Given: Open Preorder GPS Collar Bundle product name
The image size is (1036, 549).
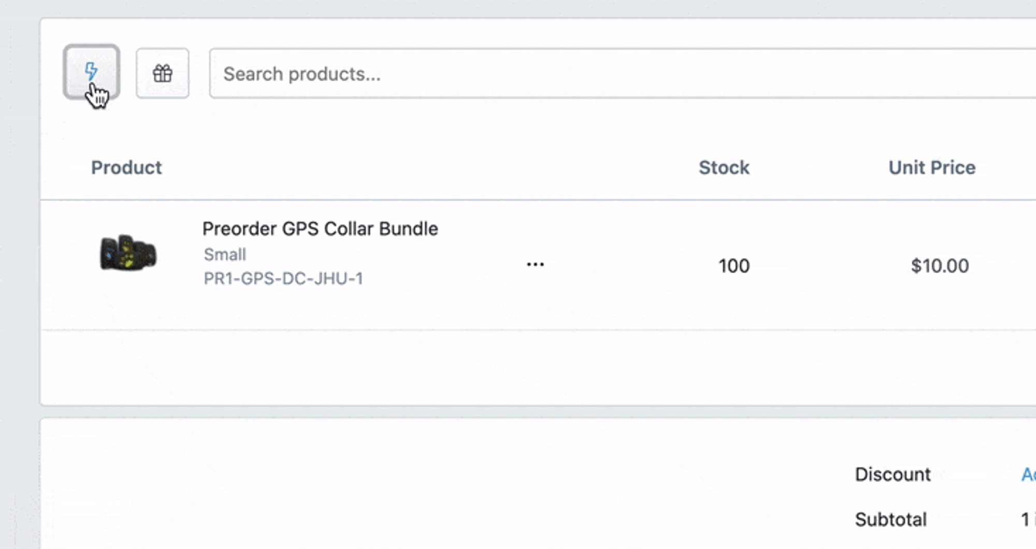Looking at the screenshot, I should coord(320,229).
